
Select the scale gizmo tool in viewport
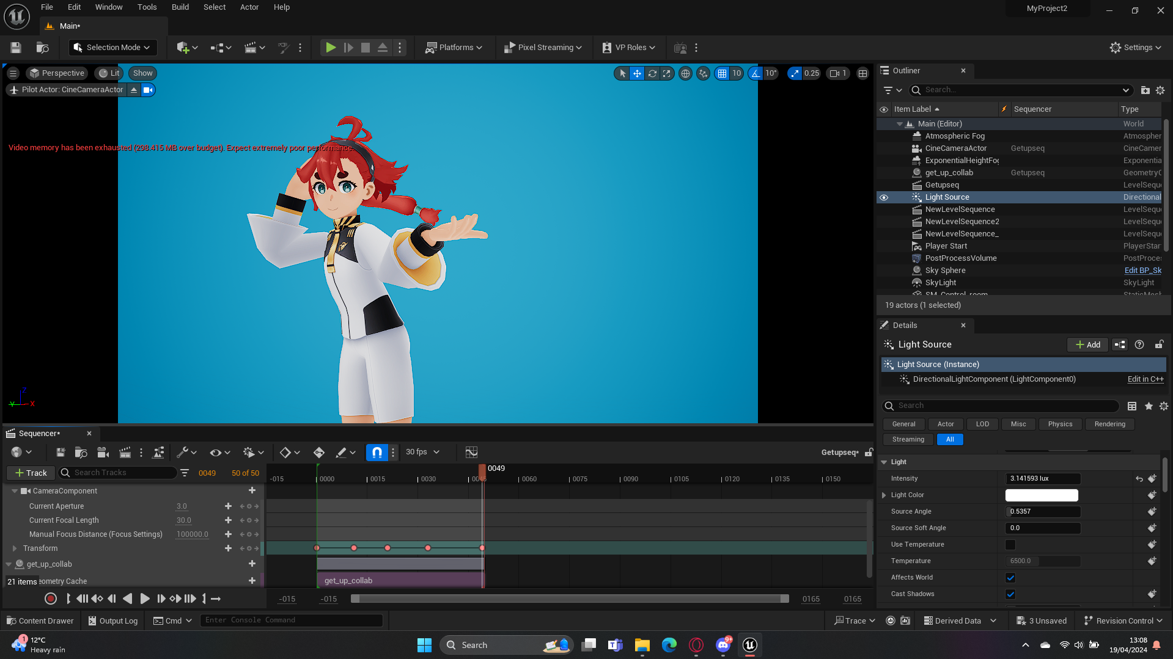pyautogui.click(x=667, y=73)
